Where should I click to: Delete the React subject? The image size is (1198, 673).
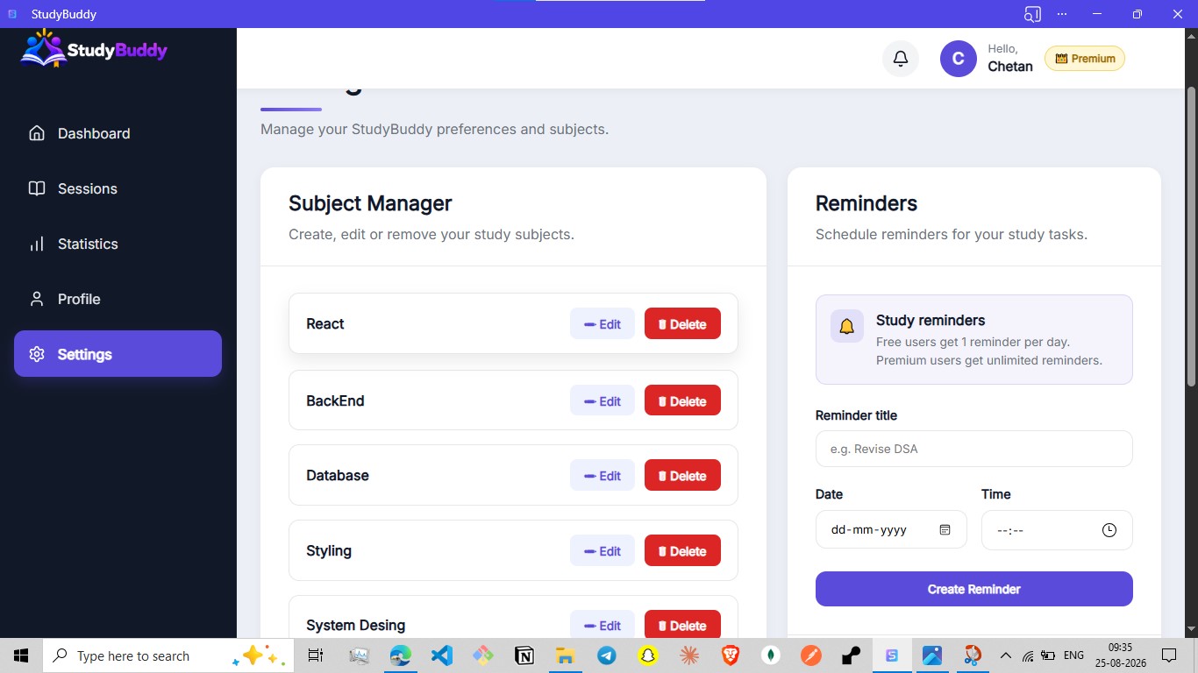pyautogui.click(x=682, y=323)
